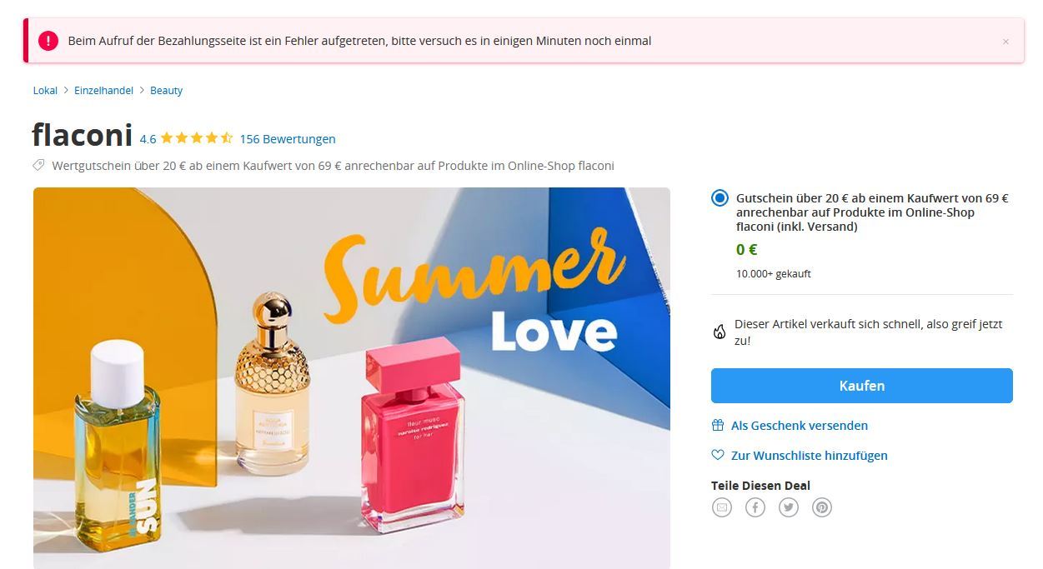Viewport: 1043px width, 569px height.
Task: Share deal on Twitter
Action: tap(789, 507)
